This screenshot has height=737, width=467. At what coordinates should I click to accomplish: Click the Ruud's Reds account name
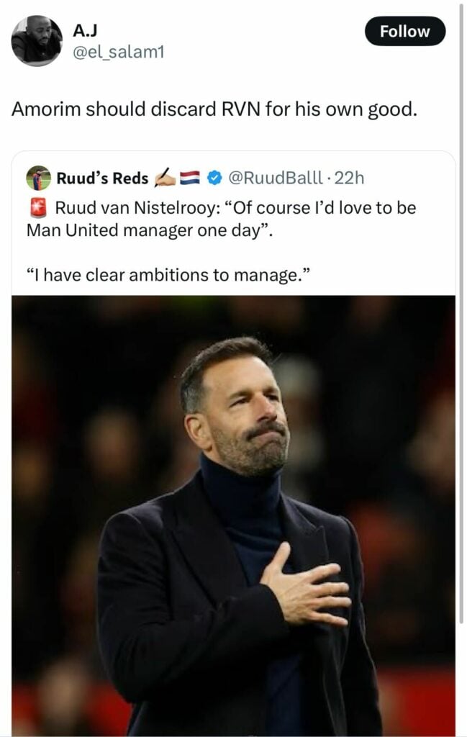pyautogui.click(x=102, y=178)
